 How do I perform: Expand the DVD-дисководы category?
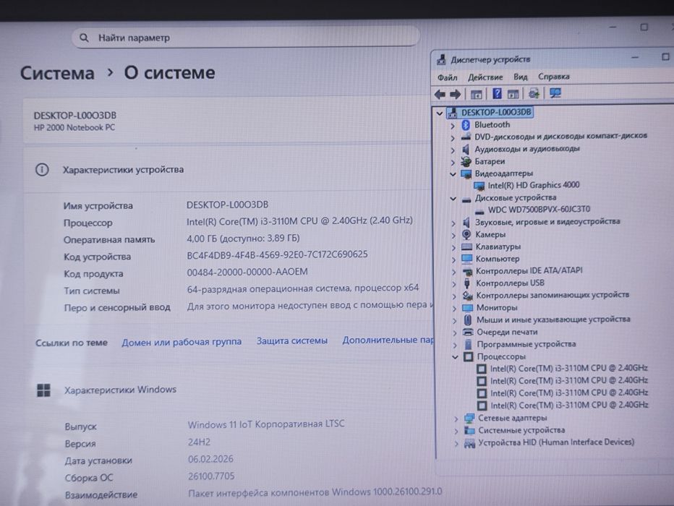(x=452, y=138)
